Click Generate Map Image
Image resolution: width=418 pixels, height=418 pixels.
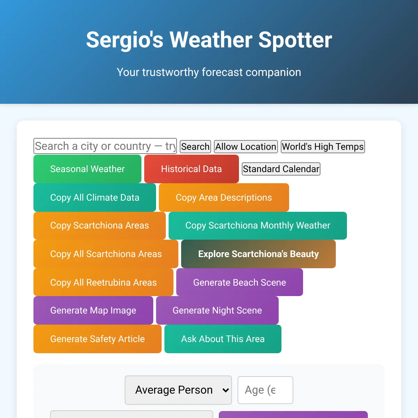click(x=93, y=310)
